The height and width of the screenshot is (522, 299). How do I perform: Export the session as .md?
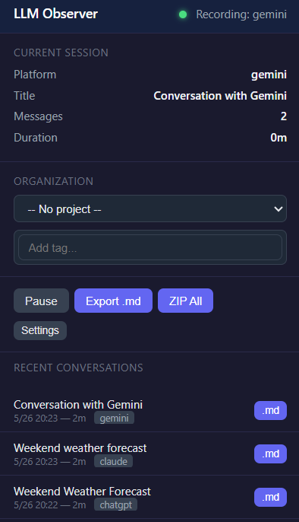113,301
